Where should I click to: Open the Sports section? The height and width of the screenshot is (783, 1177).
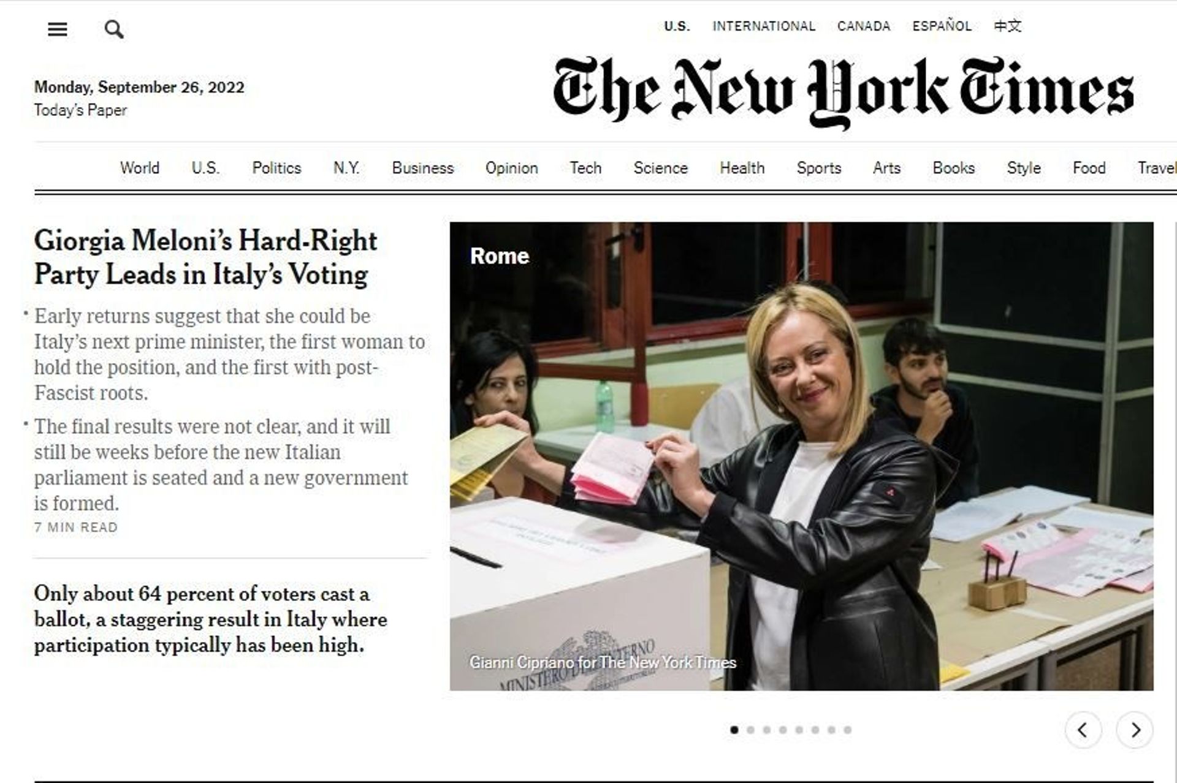[819, 168]
